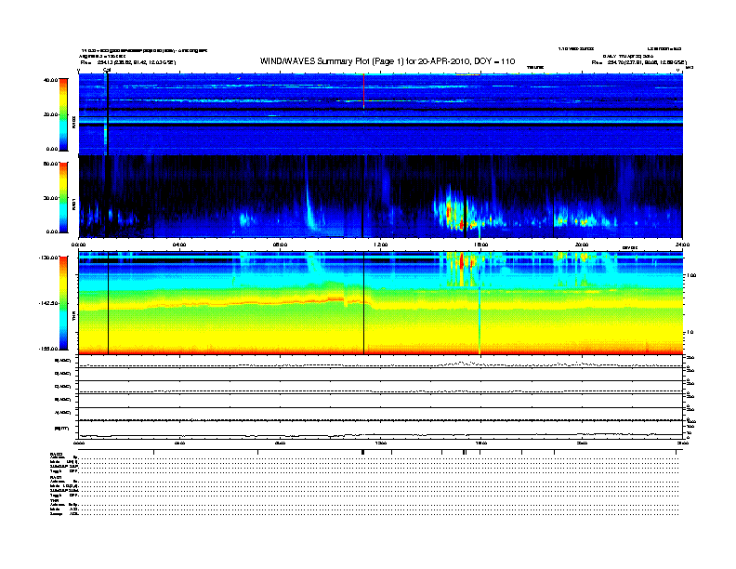Click the Cal marker above RAD2 panel
This screenshot has height=569, width=736.
pos(107,71)
